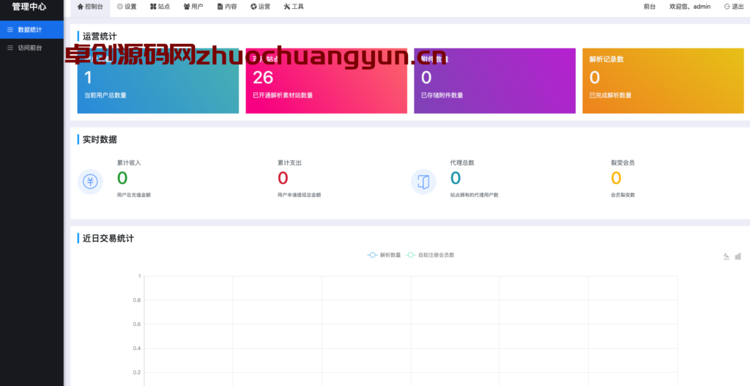Click the 代理总数 label

coord(462,163)
